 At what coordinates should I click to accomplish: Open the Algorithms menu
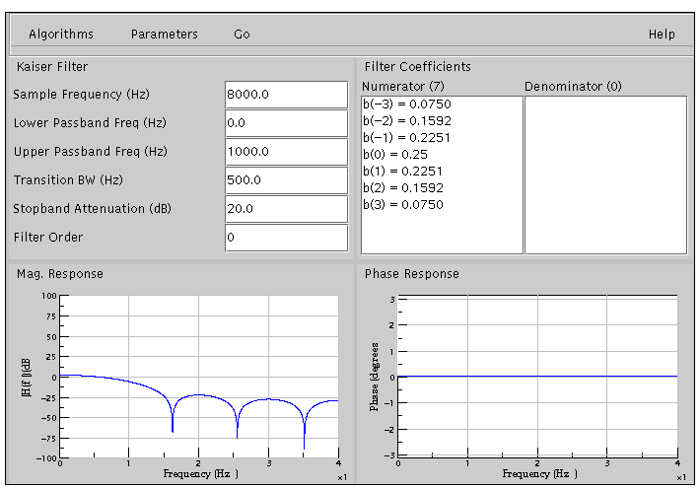tap(61, 35)
